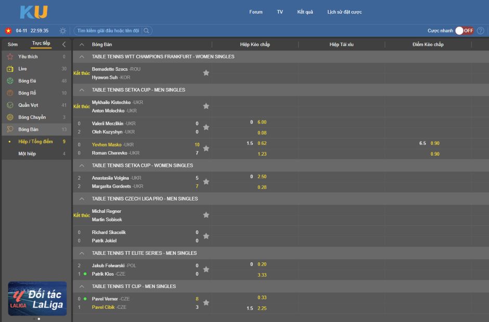Viewport: 489px width, 322px height.
Task: Switch to the Sớm tab
Action: pyautogui.click(x=13, y=44)
